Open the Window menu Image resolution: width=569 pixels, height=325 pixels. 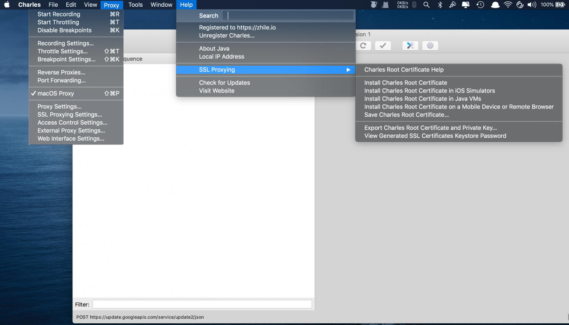pyautogui.click(x=161, y=5)
